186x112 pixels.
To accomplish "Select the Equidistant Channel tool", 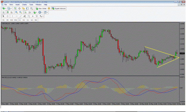I will click(x=25, y=16).
